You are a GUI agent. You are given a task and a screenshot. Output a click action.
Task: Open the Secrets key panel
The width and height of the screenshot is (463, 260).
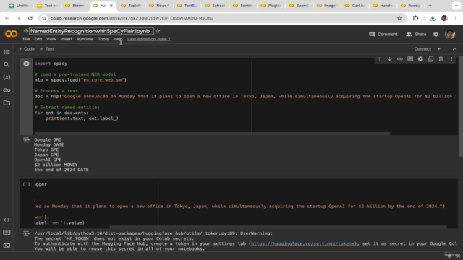7,90
